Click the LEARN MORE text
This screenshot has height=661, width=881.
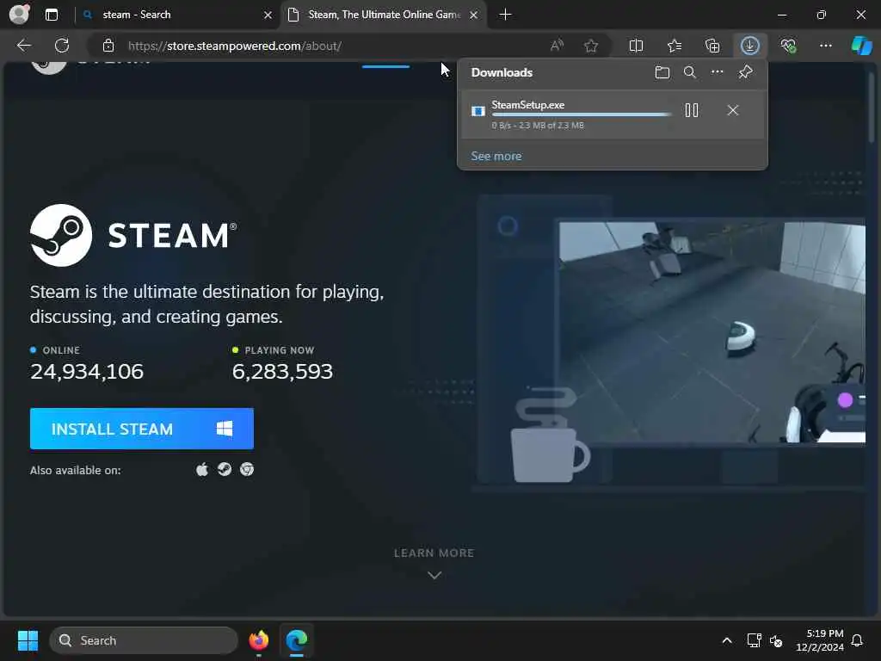click(434, 553)
